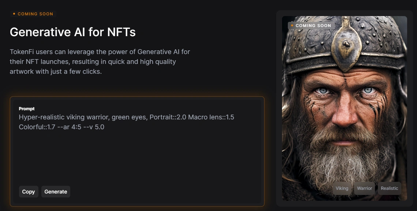This screenshot has height=211, width=417.
Task: Click the orange dot on the image's Coming Soon badge
Action: pos(292,26)
